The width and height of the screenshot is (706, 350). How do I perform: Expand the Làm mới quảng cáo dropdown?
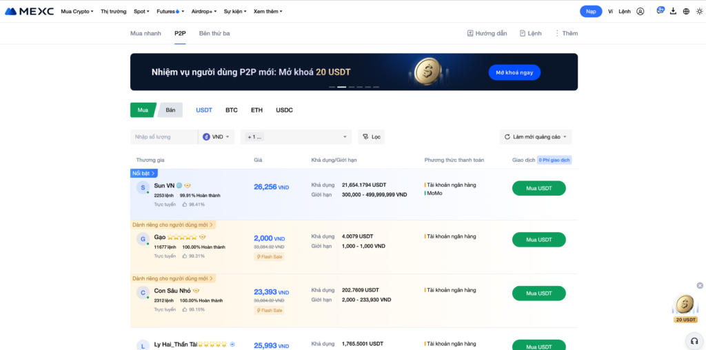[536, 137]
